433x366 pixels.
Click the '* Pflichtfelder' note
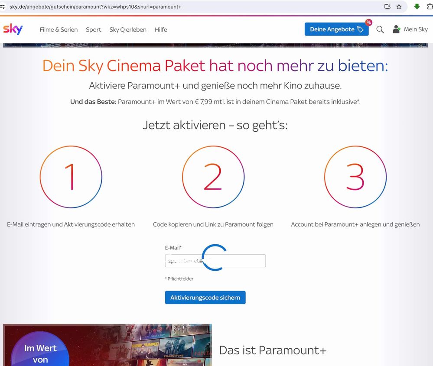[179, 279]
